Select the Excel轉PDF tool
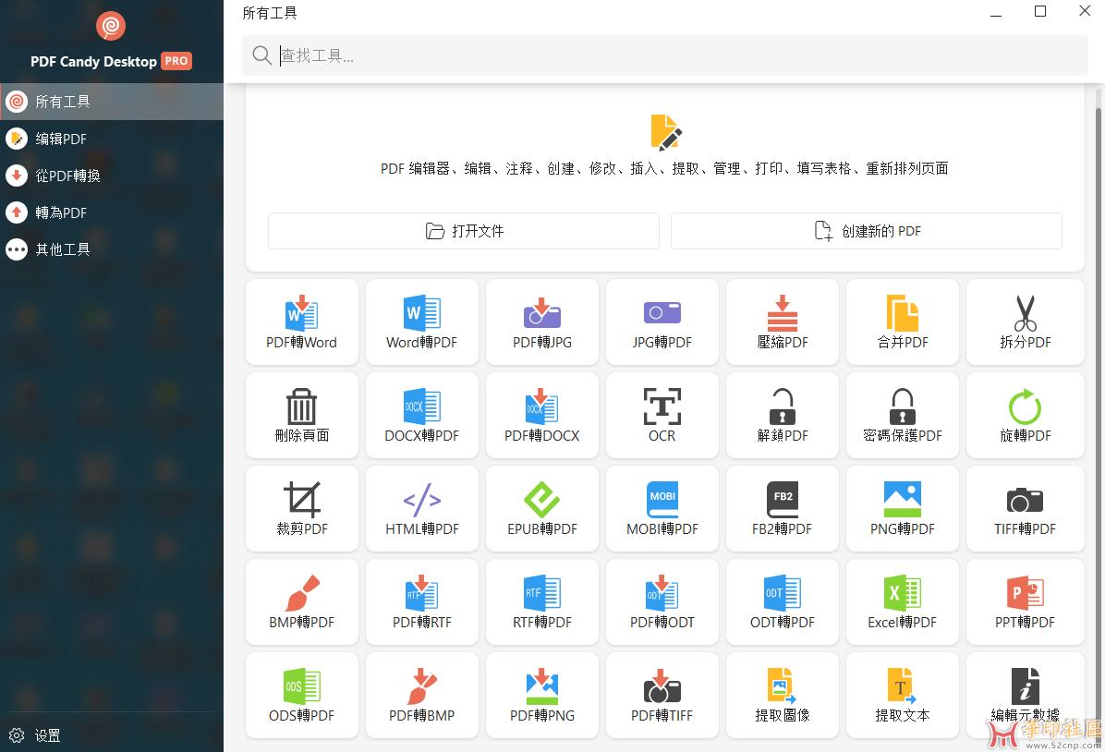The height and width of the screenshot is (752, 1105). point(902,602)
